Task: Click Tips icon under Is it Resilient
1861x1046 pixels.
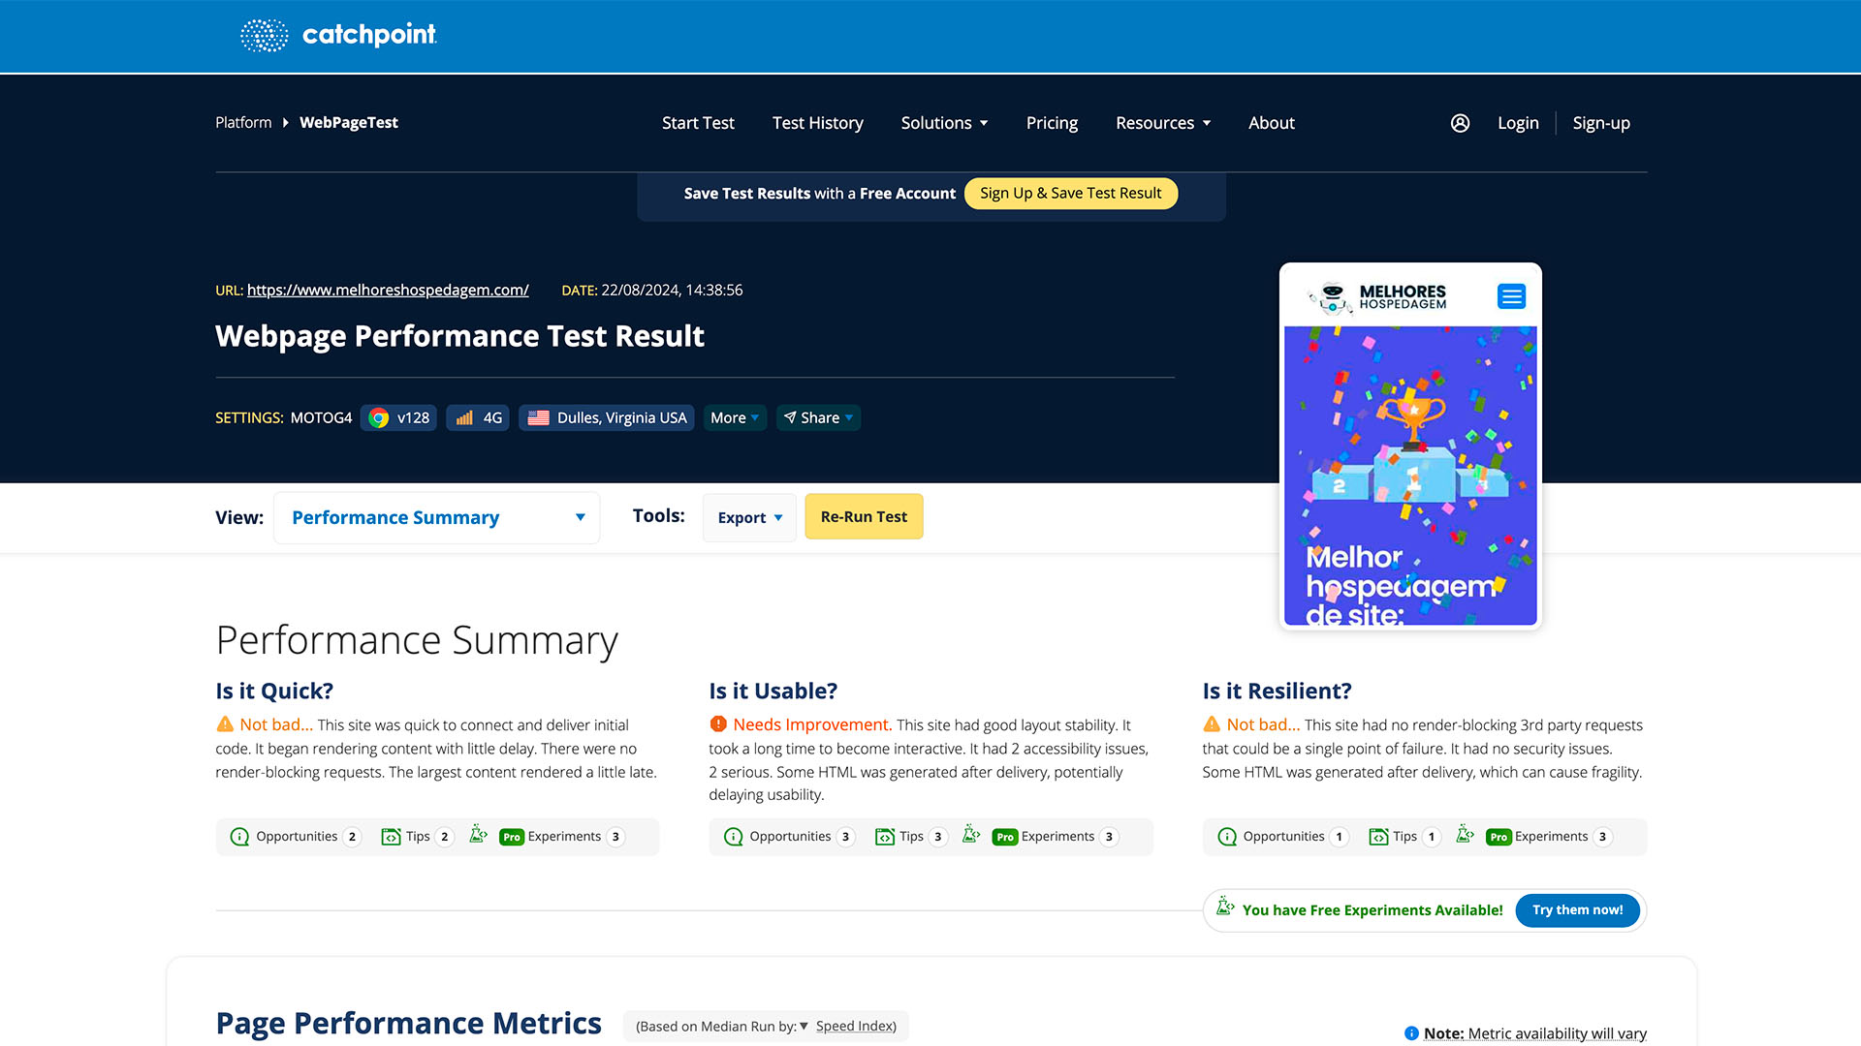Action: 1378,837
